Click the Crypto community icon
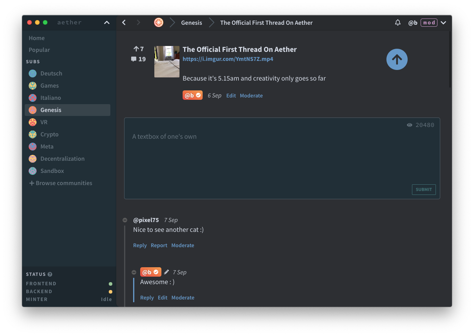The height and width of the screenshot is (336, 474). [33, 134]
